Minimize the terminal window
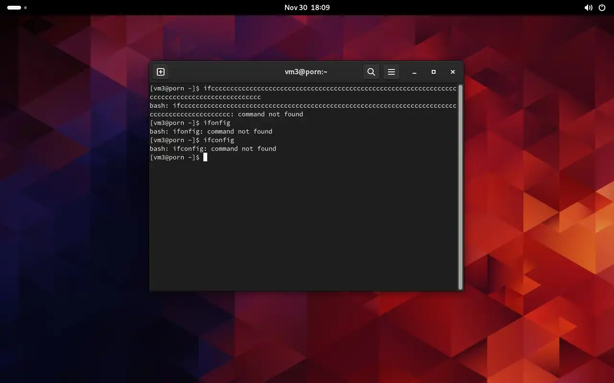This screenshot has width=614, height=383. click(x=414, y=72)
